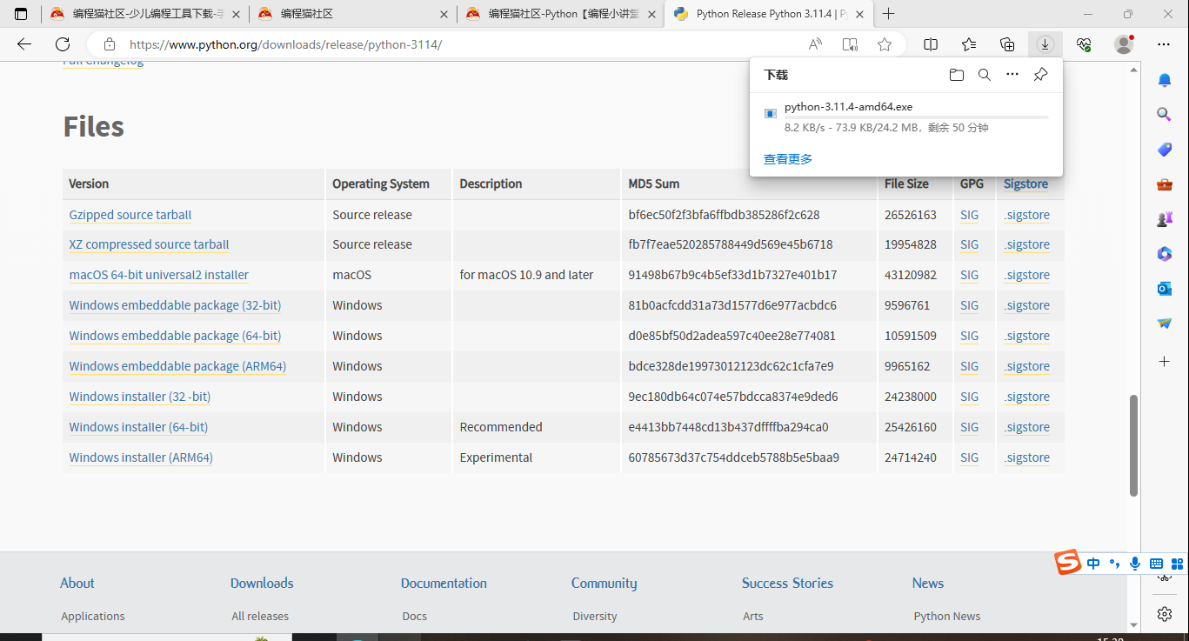
Task: Open the All releases footer link
Action: (x=260, y=616)
